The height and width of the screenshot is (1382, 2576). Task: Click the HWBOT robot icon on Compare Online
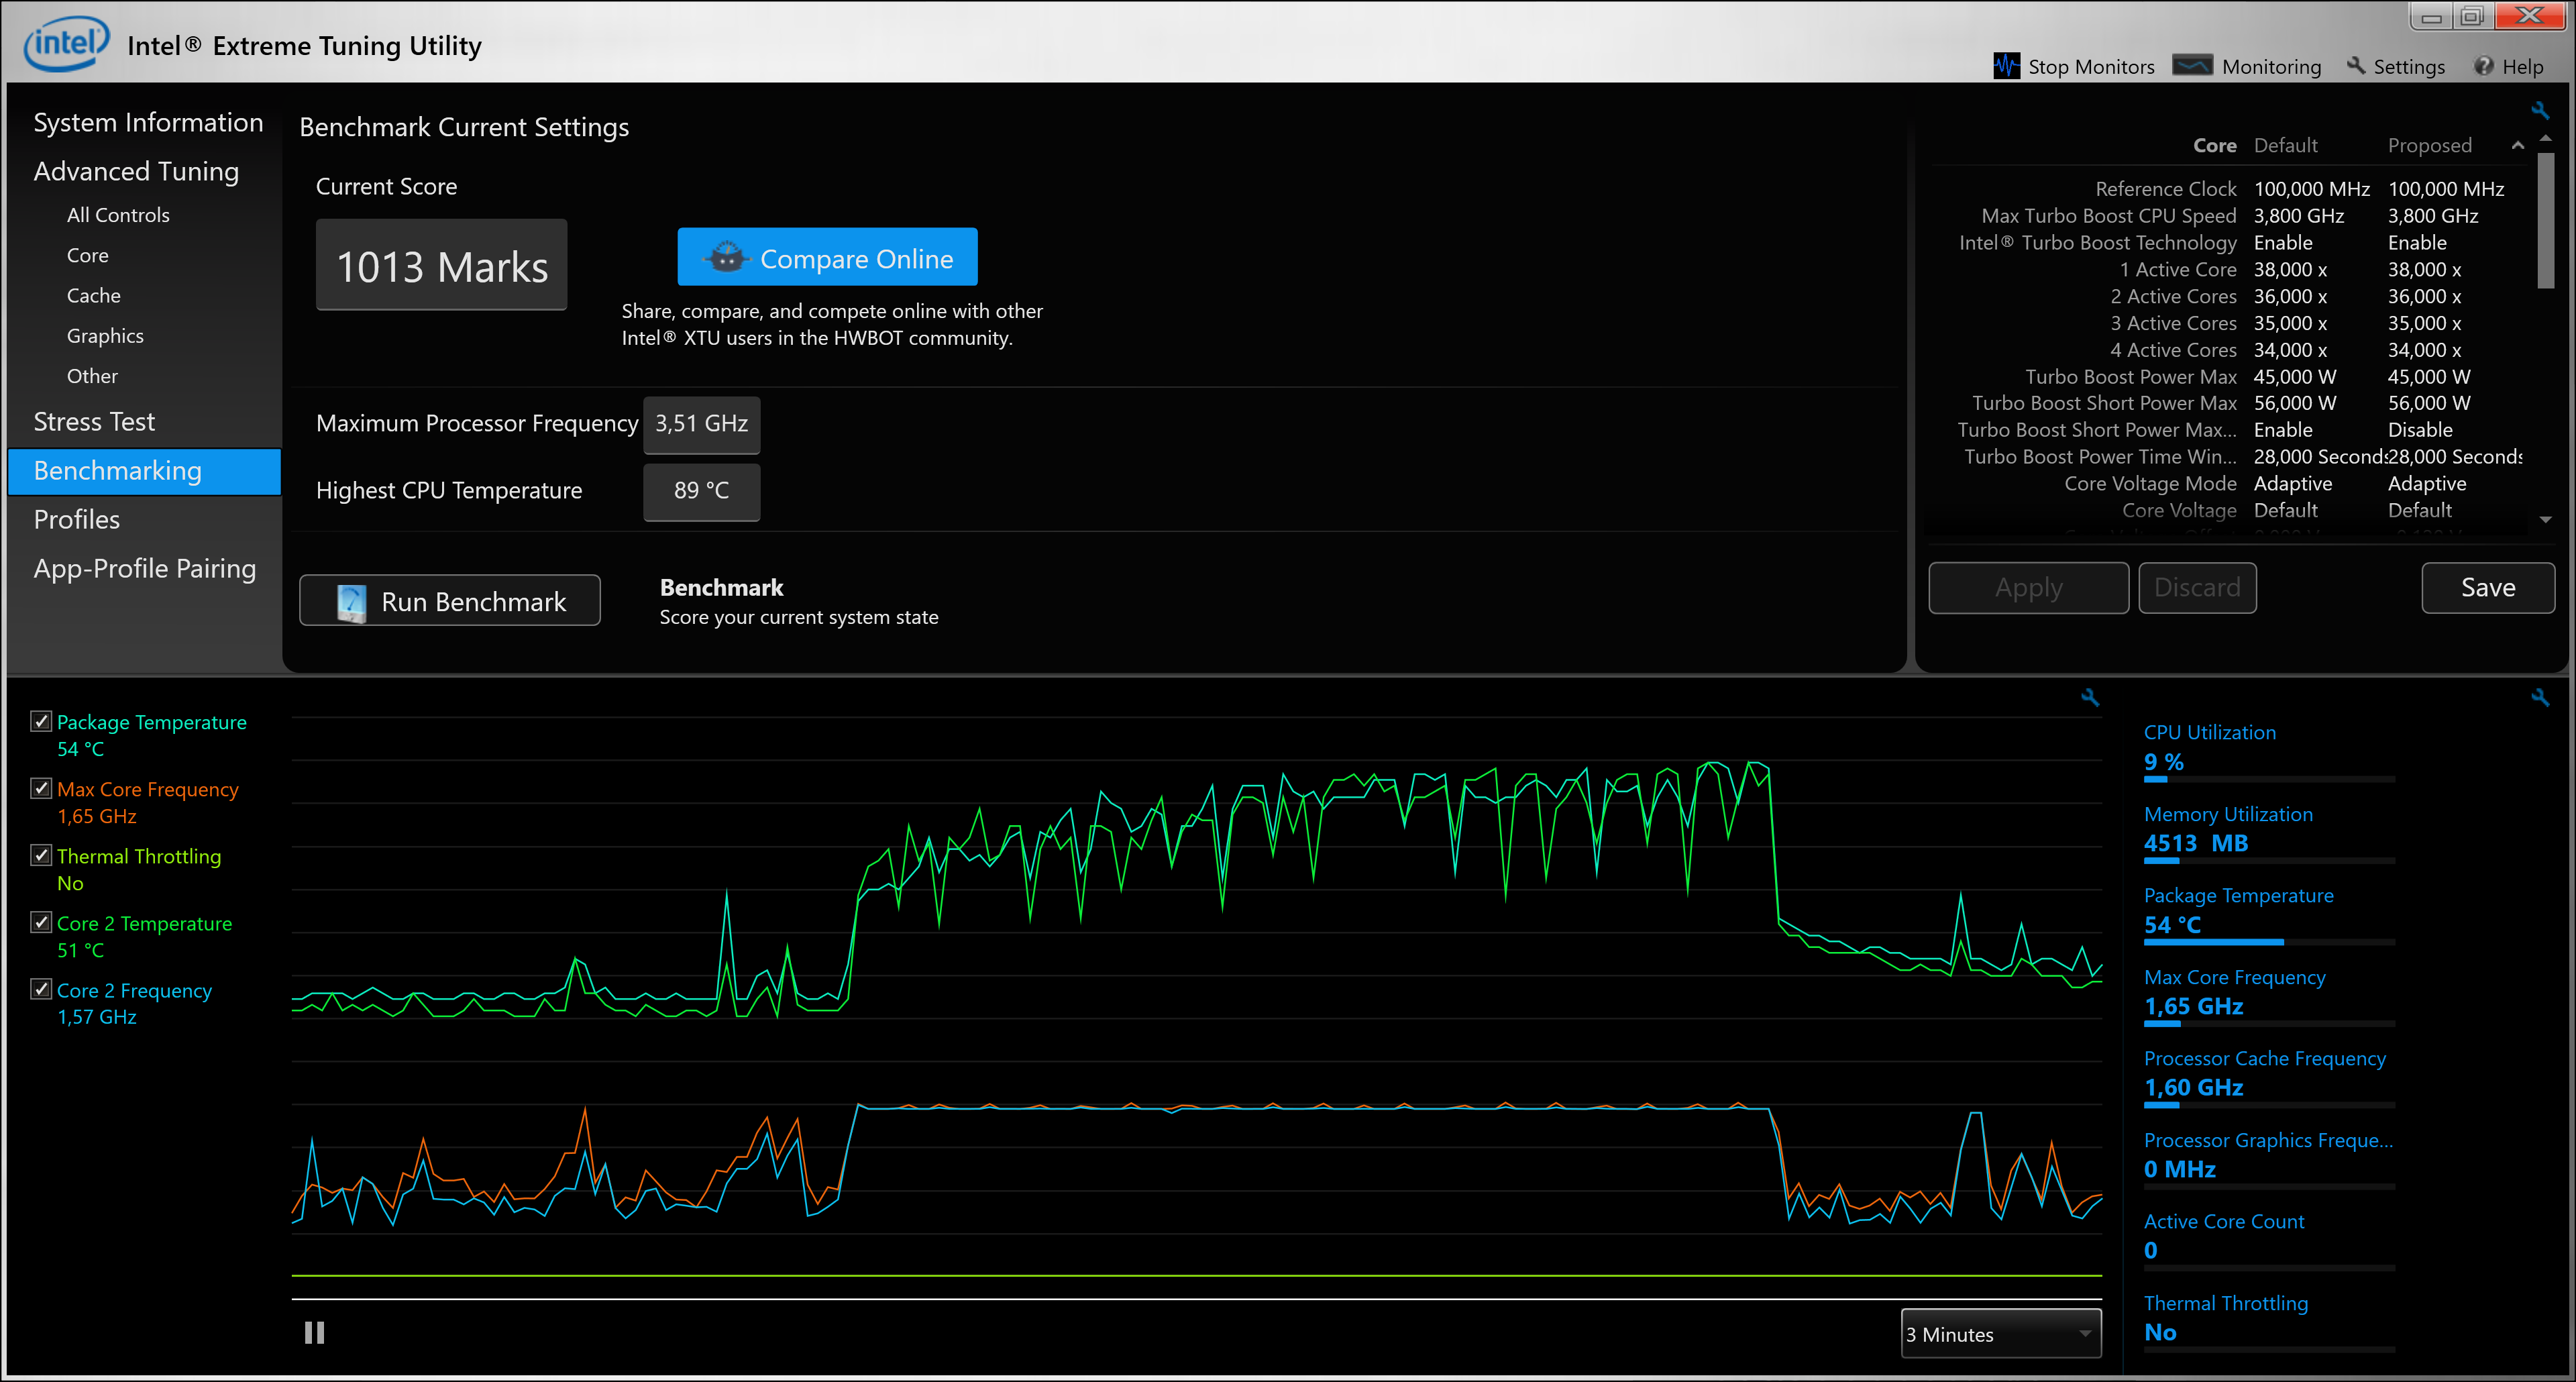pyautogui.click(x=727, y=258)
